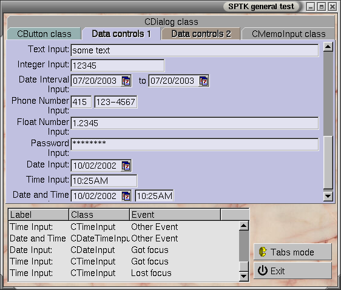Image resolution: width=341 pixels, height=290 pixels.
Task: Click into the Integer Input field
Action: click(118, 66)
